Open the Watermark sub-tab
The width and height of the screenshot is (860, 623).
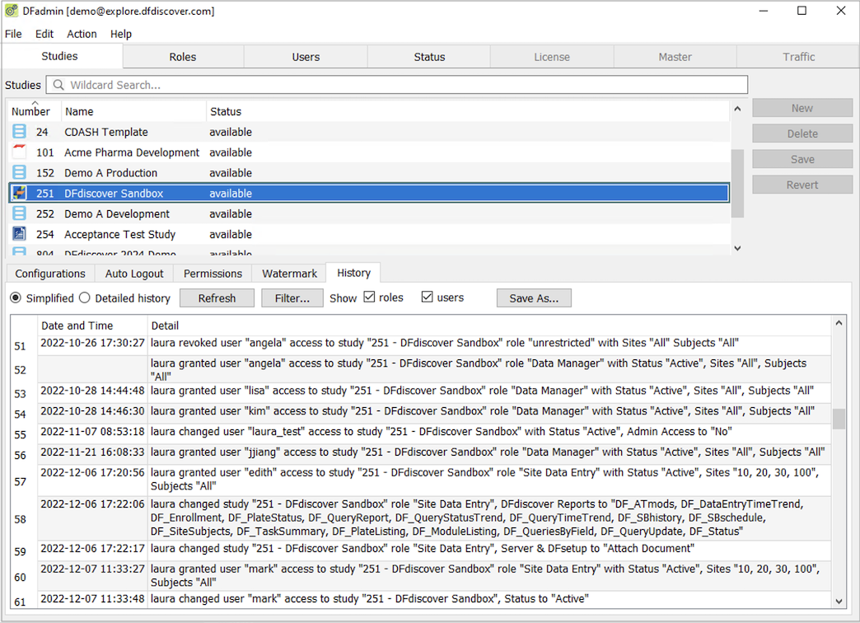coord(290,274)
